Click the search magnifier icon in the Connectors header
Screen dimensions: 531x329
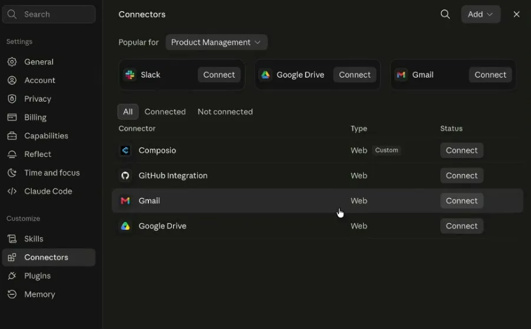point(445,14)
